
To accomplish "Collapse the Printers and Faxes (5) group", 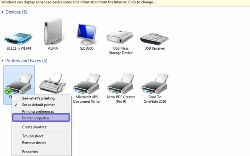I will coord(2,61).
